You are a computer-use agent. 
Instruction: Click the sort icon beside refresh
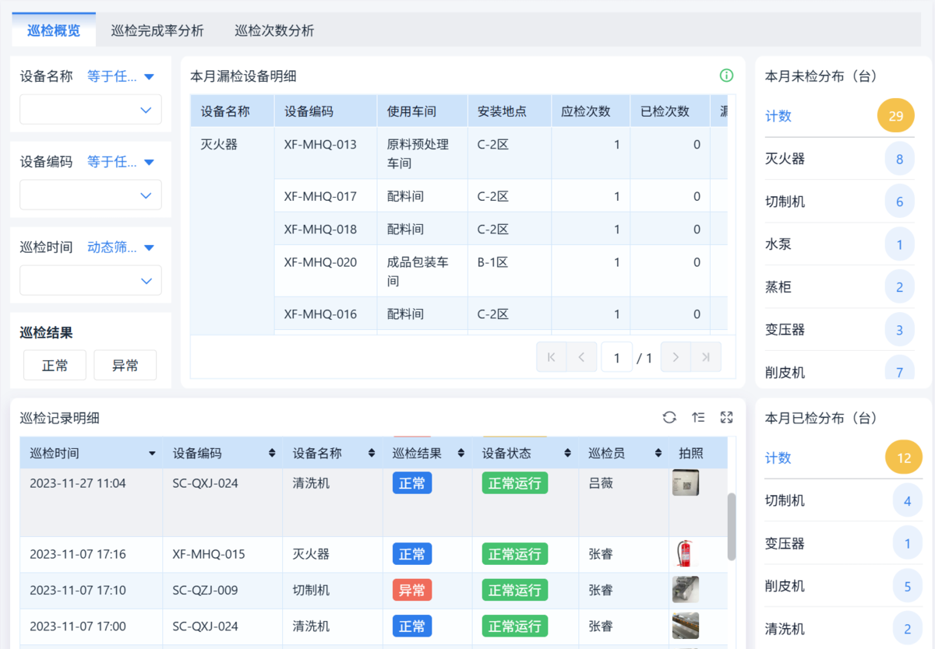[x=698, y=418]
